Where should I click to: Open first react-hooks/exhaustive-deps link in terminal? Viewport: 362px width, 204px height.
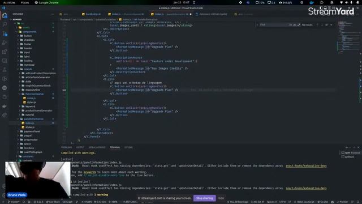[306, 166]
